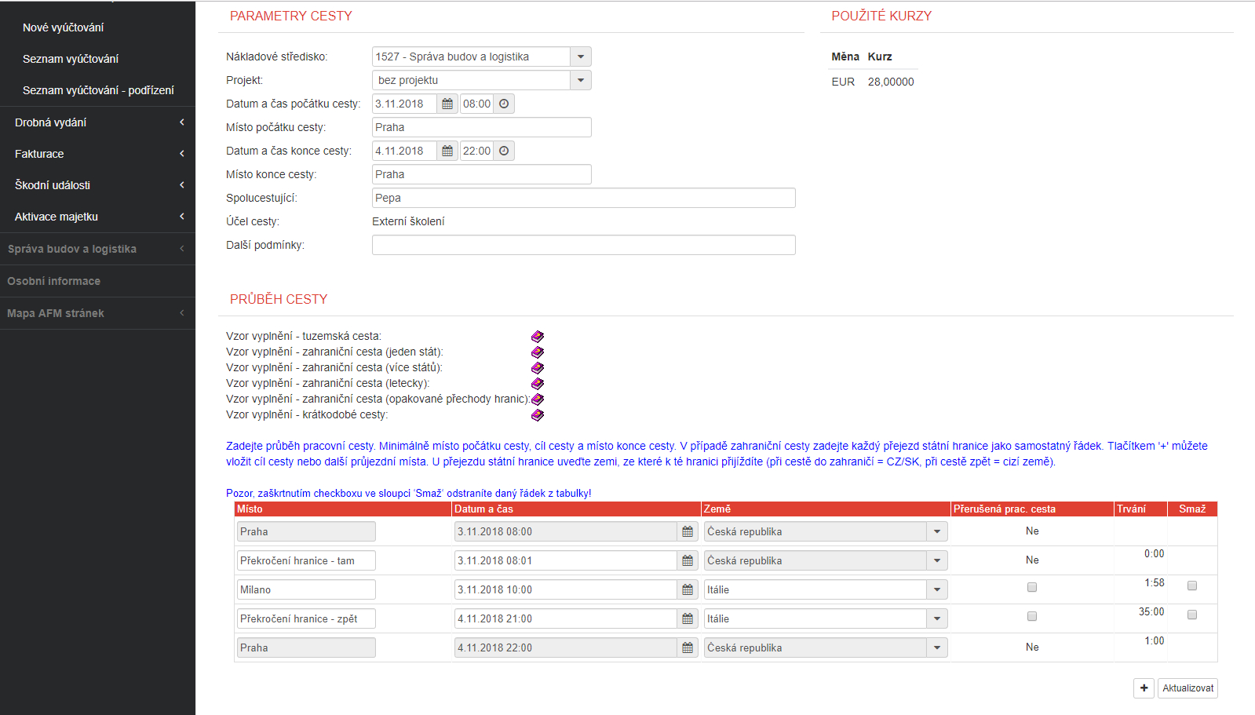Tick the Smaž checkbox for Milano row
Screen dimensions: 1255x715
[x=1192, y=585]
